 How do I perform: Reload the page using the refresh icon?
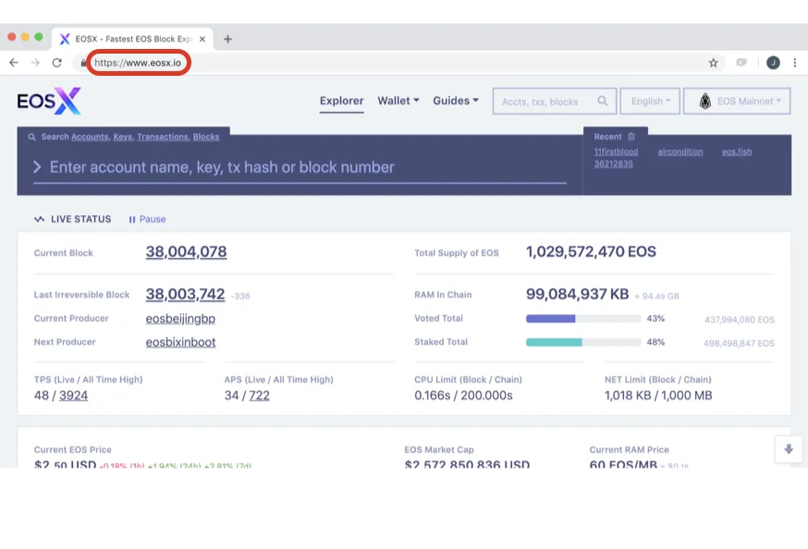click(57, 63)
